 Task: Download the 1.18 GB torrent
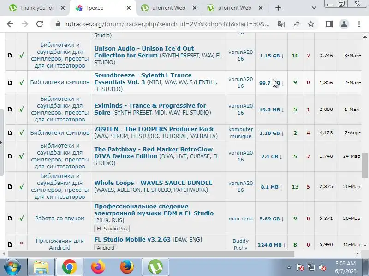(x=271, y=133)
